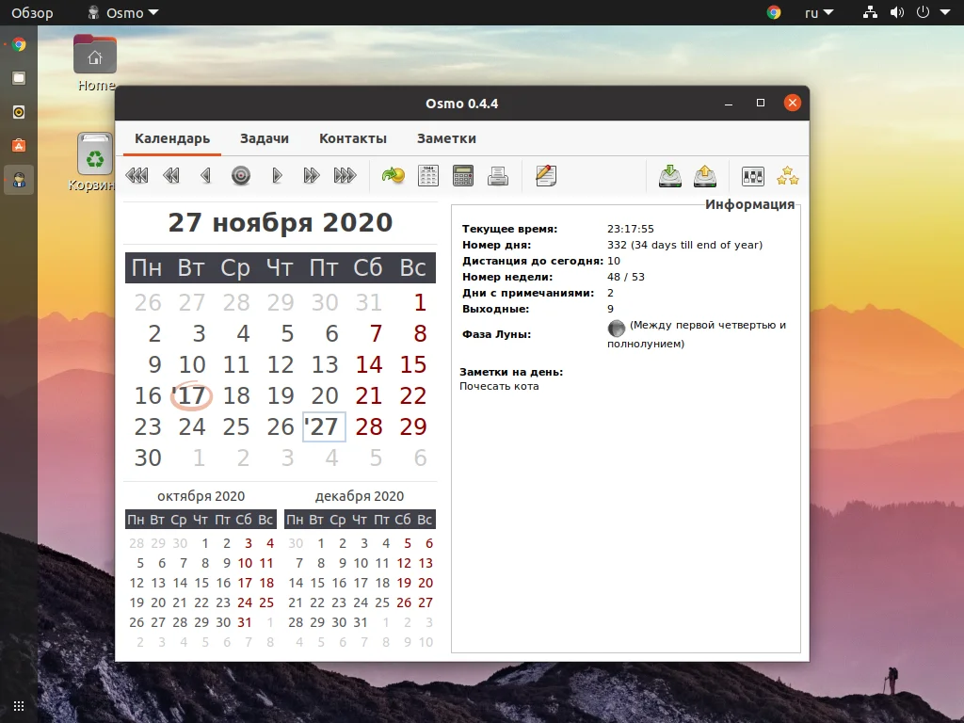Click the current time value 23:17:55
This screenshot has width=964, height=723.
pyautogui.click(x=631, y=229)
